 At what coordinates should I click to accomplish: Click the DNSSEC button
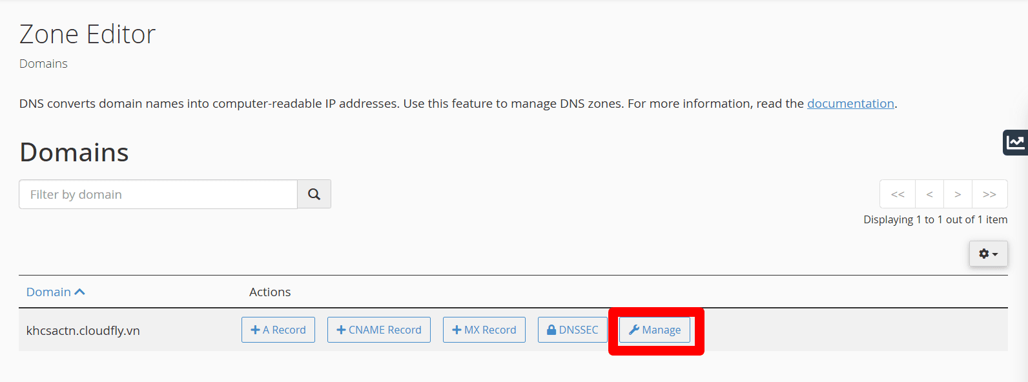572,330
